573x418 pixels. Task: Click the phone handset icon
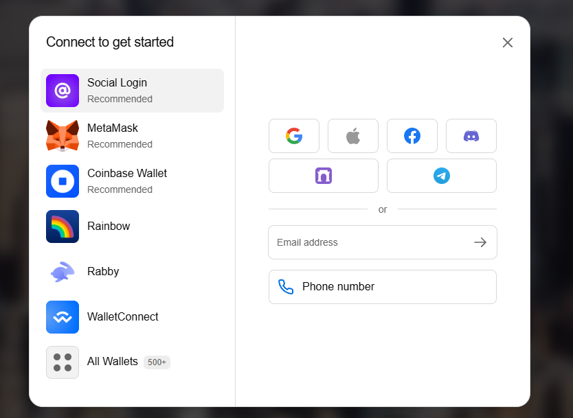(x=286, y=287)
